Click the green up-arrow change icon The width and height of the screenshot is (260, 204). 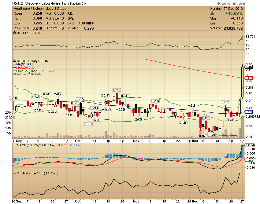212,13
